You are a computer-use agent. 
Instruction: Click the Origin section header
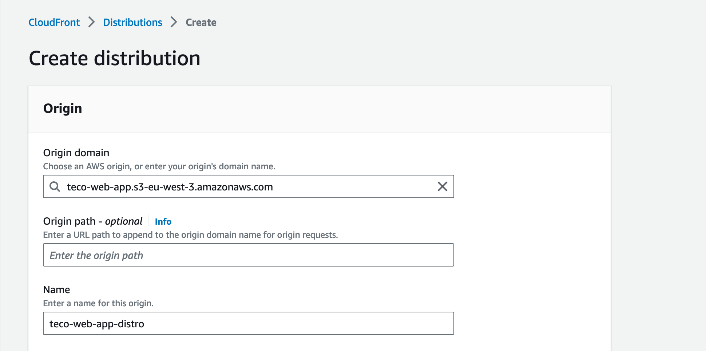click(63, 109)
